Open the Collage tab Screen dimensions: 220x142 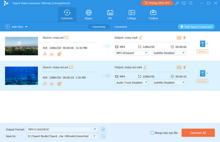[x=132, y=15]
